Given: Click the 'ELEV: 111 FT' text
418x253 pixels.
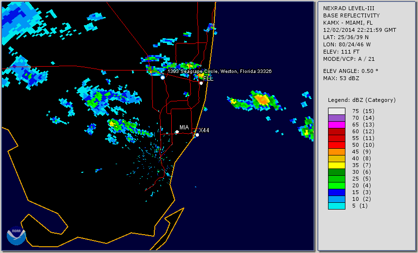Looking at the screenshot, I should [341, 52].
